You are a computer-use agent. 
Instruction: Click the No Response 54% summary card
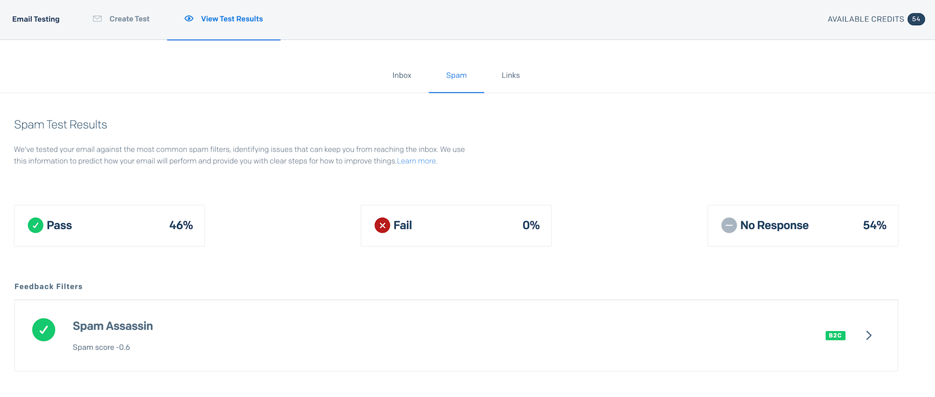pos(803,226)
